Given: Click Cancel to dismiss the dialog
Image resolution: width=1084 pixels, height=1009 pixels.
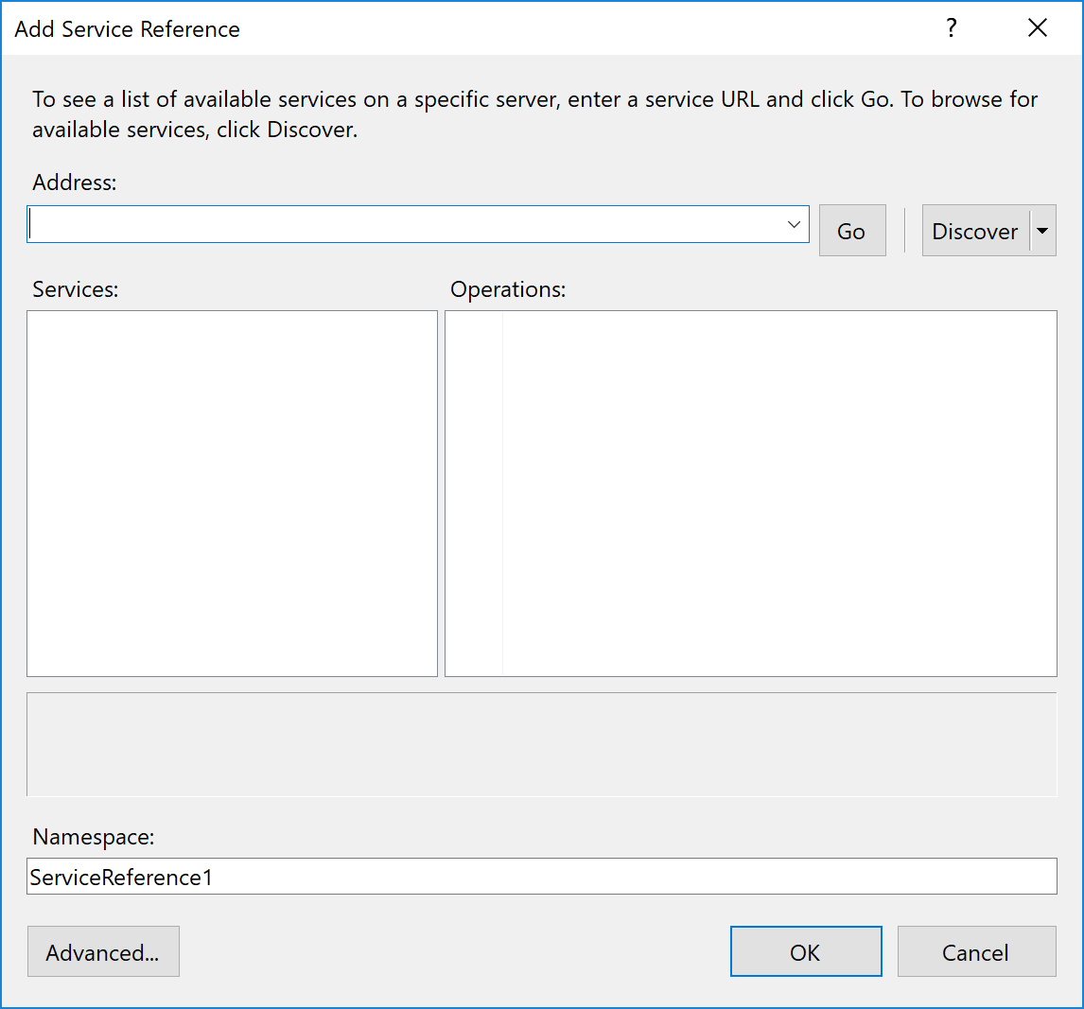Looking at the screenshot, I should tap(976, 951).
